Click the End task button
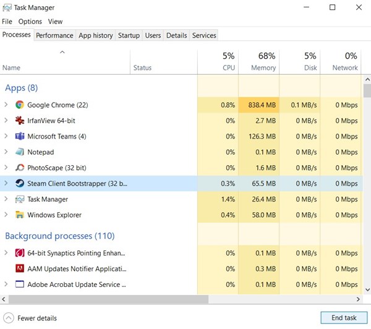The height and width of the screenshot is (329, 371). point(344,318)
